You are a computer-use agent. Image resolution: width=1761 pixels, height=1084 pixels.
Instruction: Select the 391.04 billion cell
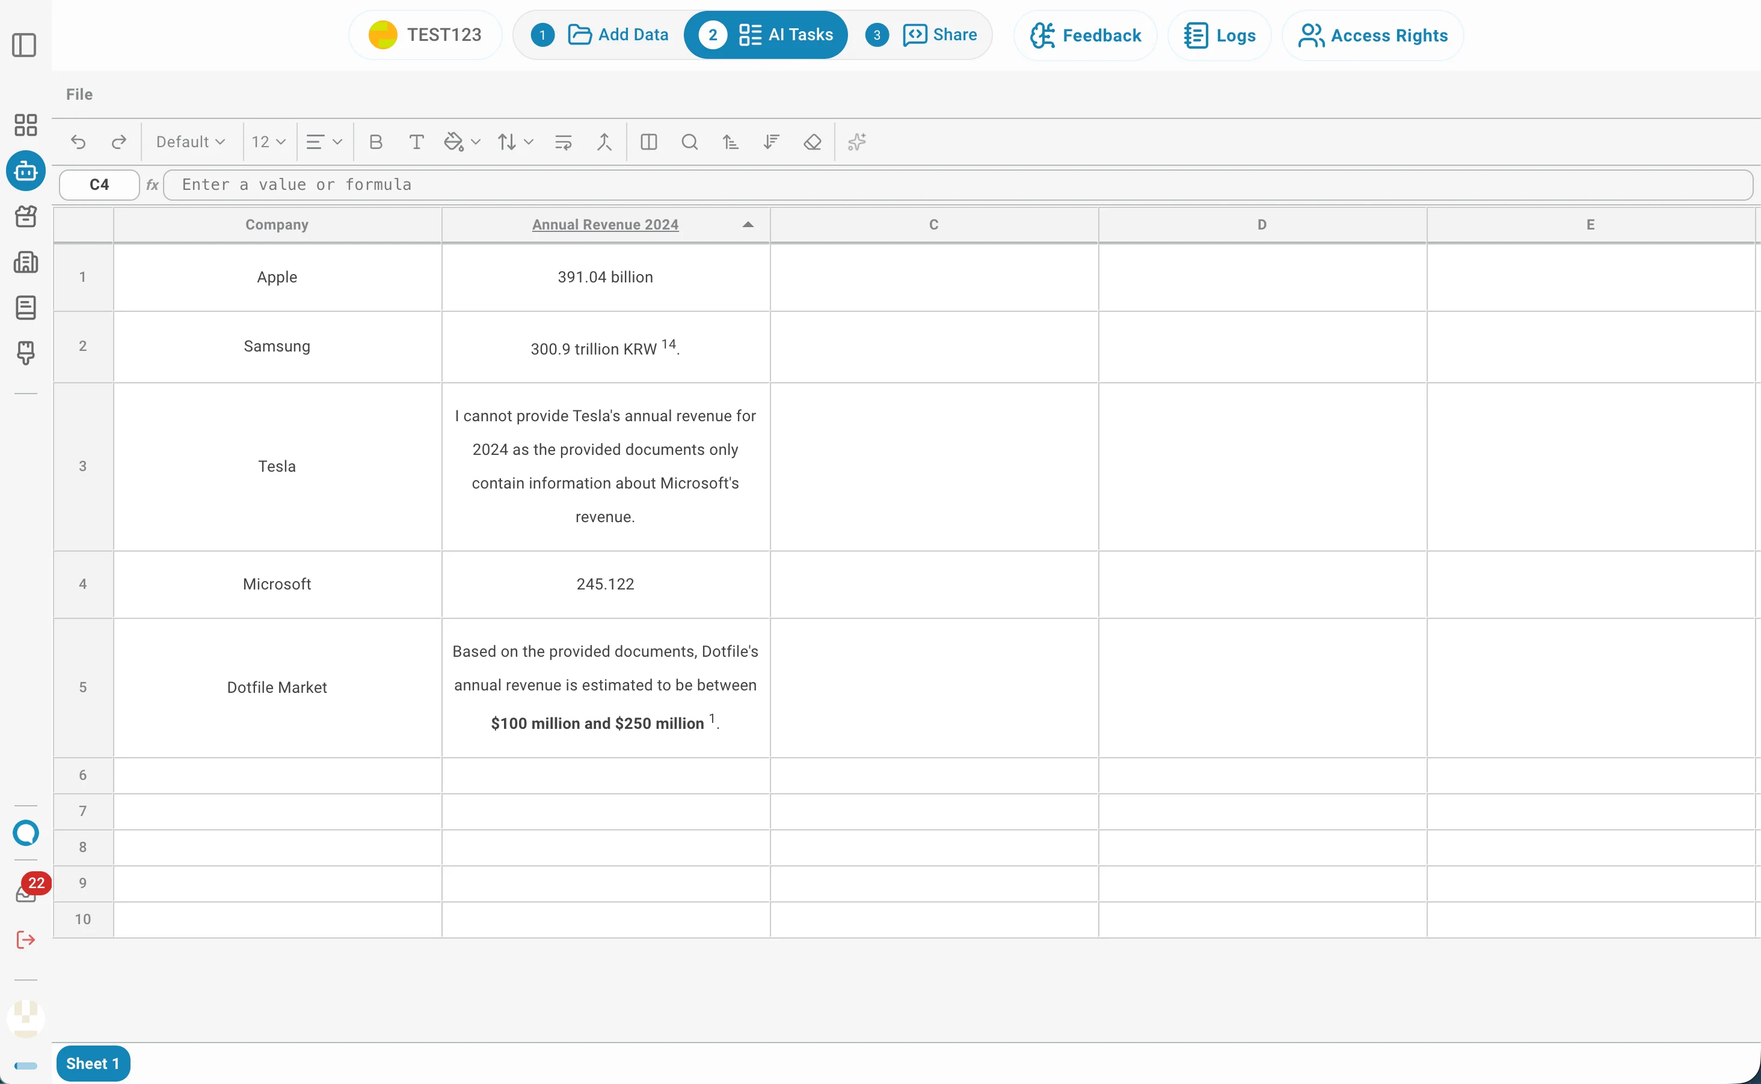[606, 278]
